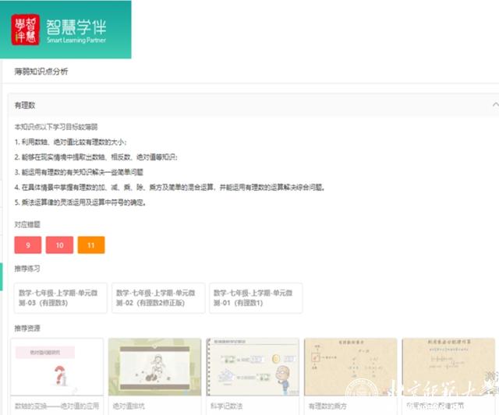Open the 科学记数法 resource thumbnail image
Viewport: 499px width, 415px height.
[x=253, y=368]
